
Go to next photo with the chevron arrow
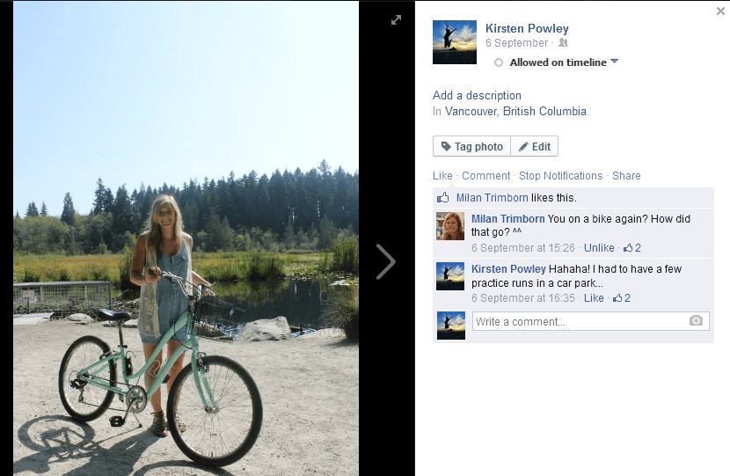pyautogui.click(x=385, y=261)
